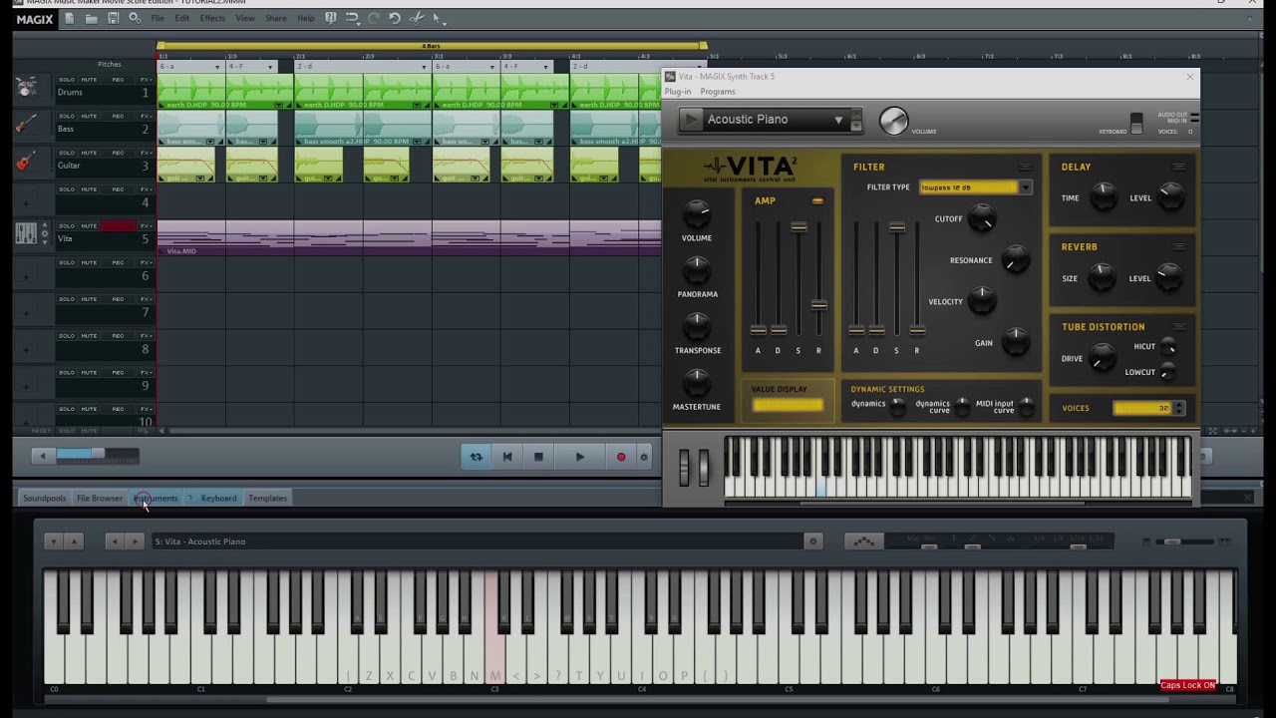1276x718 pixels.
Task: Click the Guitar track instrument icon
Action: click(27, 162)
